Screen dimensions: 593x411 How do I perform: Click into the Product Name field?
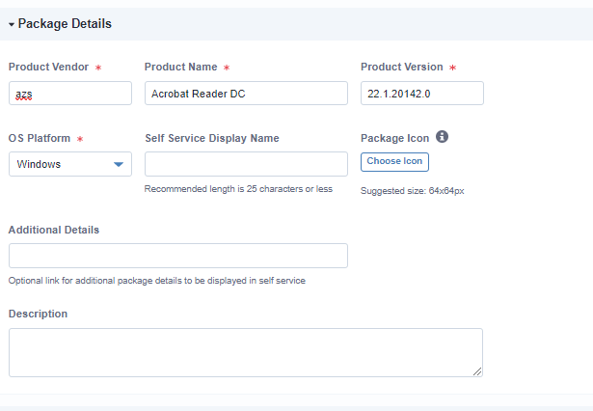click(x=246, y=94)
